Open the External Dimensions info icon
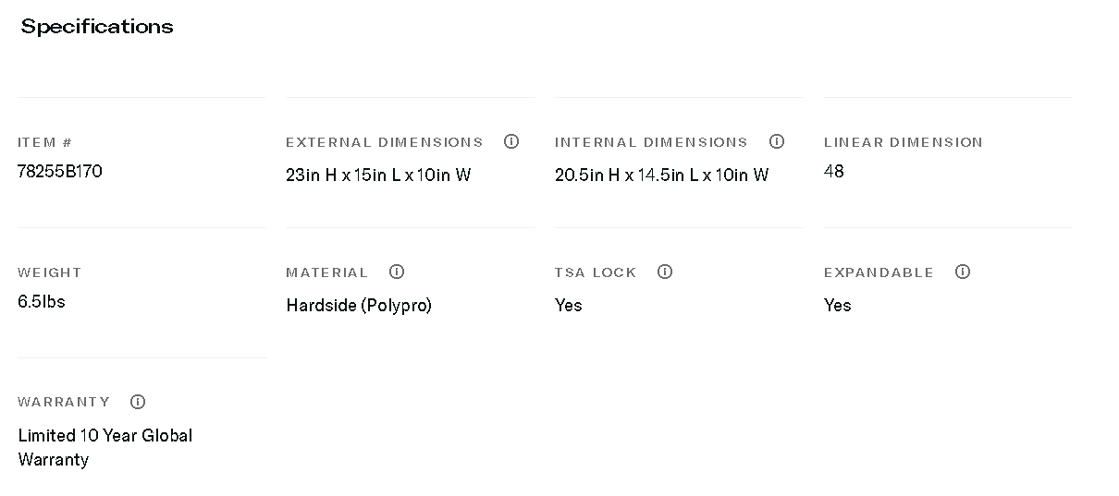 click(511, 141)
